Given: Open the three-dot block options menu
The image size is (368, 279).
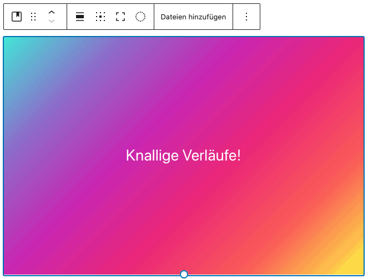Looking at the screenshot, I should (x=246, y=17).
